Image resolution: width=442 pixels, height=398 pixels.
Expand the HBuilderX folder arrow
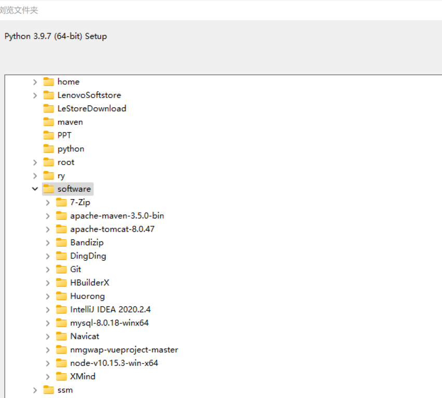(x=48, y=283)
